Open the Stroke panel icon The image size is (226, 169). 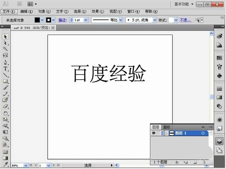(x=219, y=89)
